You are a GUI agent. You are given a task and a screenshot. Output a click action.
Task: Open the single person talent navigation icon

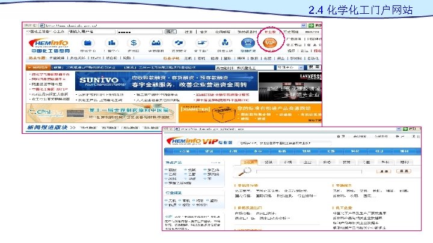[225, 43]
